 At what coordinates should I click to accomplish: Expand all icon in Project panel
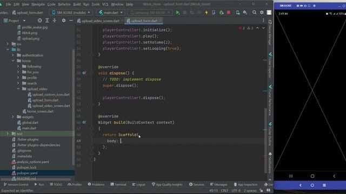coord(47,20)
